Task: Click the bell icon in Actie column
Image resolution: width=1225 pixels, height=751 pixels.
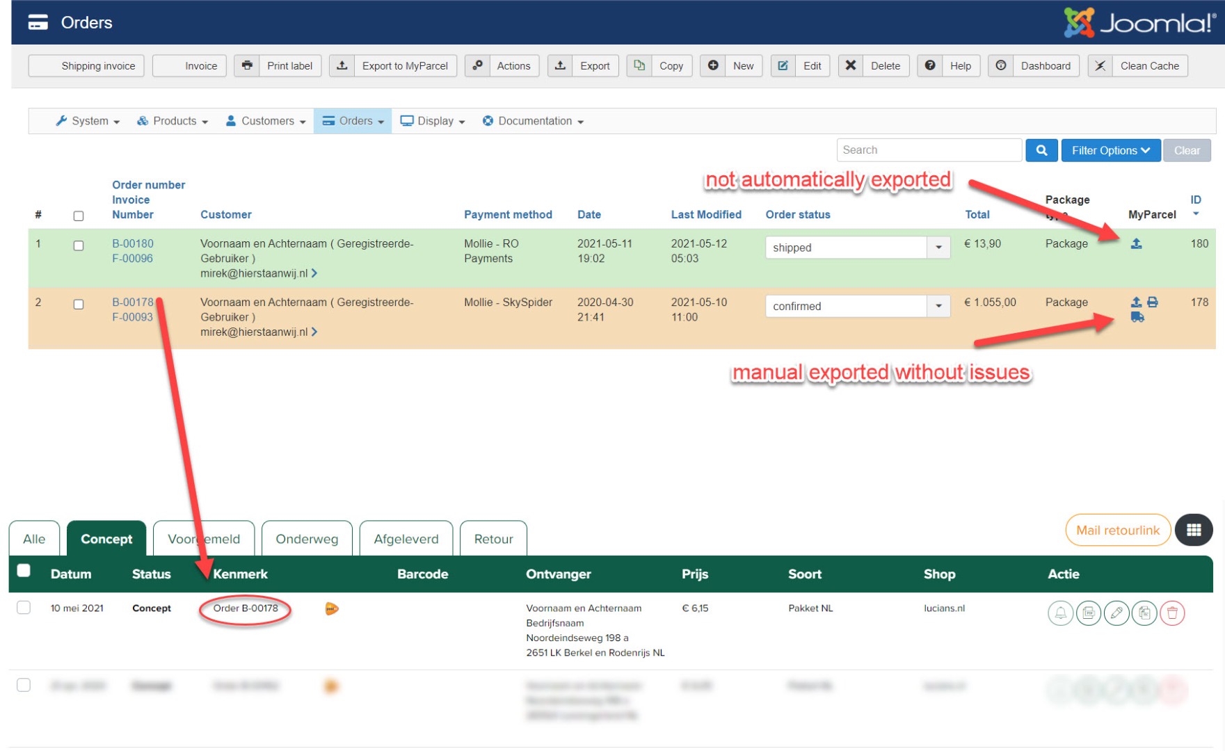Action: [x=1060, y=613]
